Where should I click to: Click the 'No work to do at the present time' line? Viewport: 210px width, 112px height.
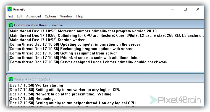point(61,94)
